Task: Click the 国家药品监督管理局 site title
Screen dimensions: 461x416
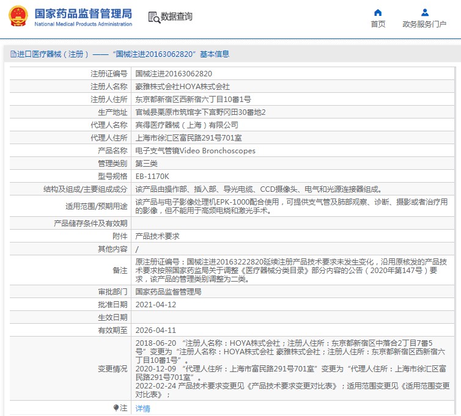Action: [83, 13]
